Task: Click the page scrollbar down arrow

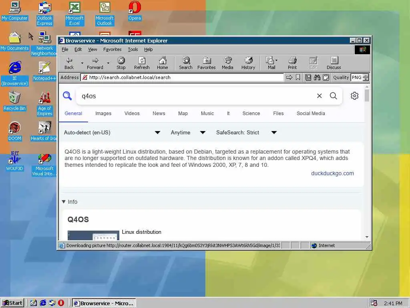Action: [x=367, y=237]
